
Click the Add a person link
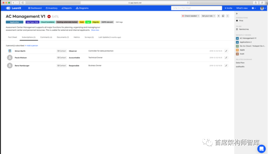tap(31, 46)
